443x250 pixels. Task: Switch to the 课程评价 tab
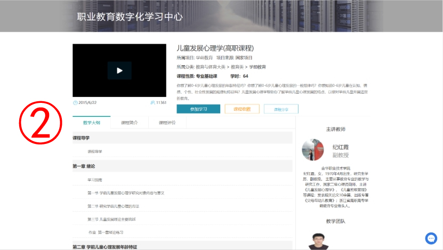click(x=167, y=123)
